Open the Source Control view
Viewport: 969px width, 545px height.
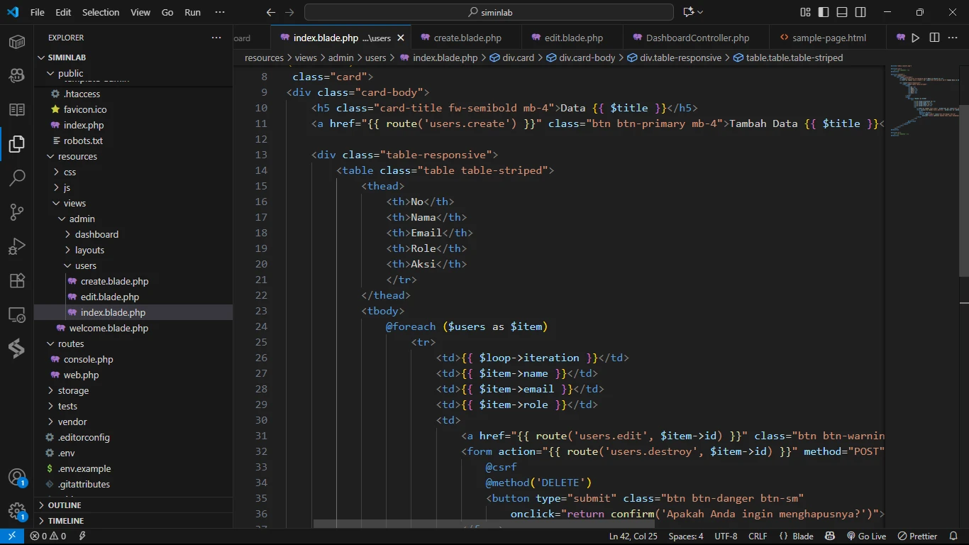(17, 211)
